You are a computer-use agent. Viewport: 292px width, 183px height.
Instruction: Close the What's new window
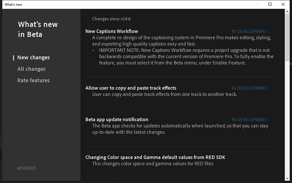click(x=283, y=4)
